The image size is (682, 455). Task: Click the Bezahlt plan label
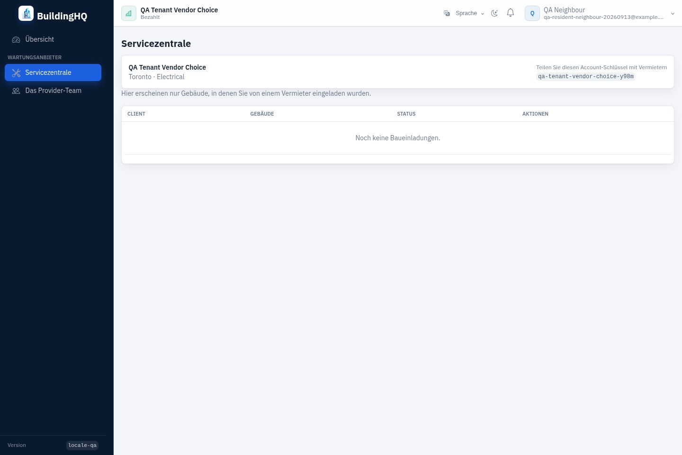pos(150,17)
